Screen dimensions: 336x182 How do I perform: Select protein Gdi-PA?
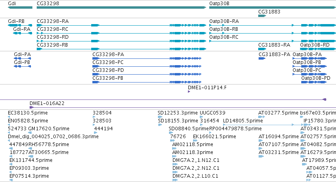click(22, 54)
